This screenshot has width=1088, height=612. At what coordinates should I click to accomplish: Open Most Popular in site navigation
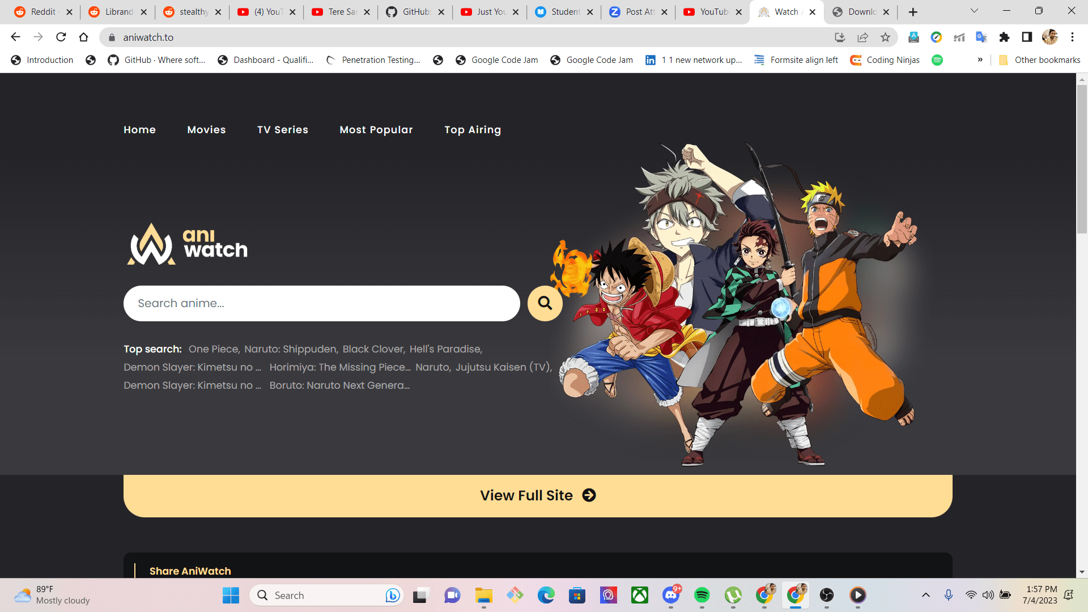(376, 130)
